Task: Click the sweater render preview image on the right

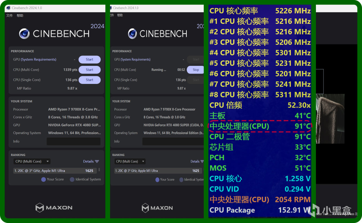Action: pos(330,119)
